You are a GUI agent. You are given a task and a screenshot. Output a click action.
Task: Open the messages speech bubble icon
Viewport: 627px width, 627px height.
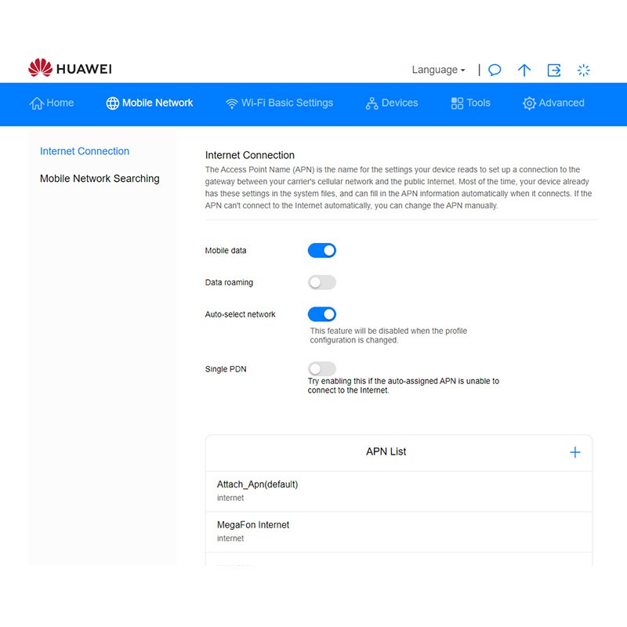pos(495,70)
